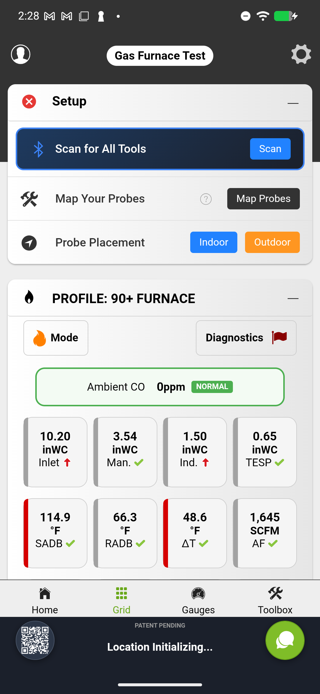Open the QR code button
This screenshot has height=694, width=320.
pyautogui.click(x=35, y=640)
